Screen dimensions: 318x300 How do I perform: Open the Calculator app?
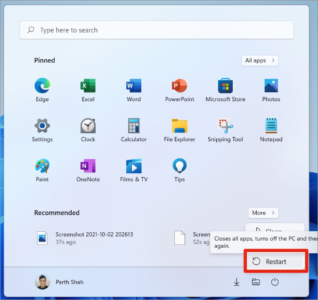click(134, 130)
